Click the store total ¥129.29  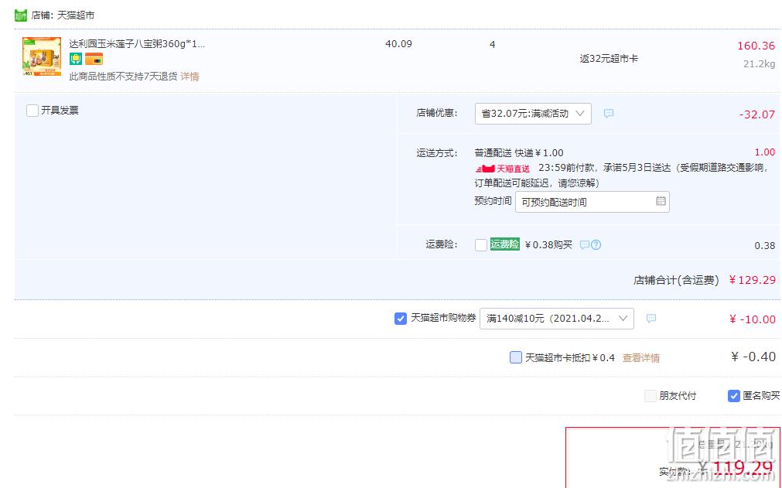pos(752,280)
